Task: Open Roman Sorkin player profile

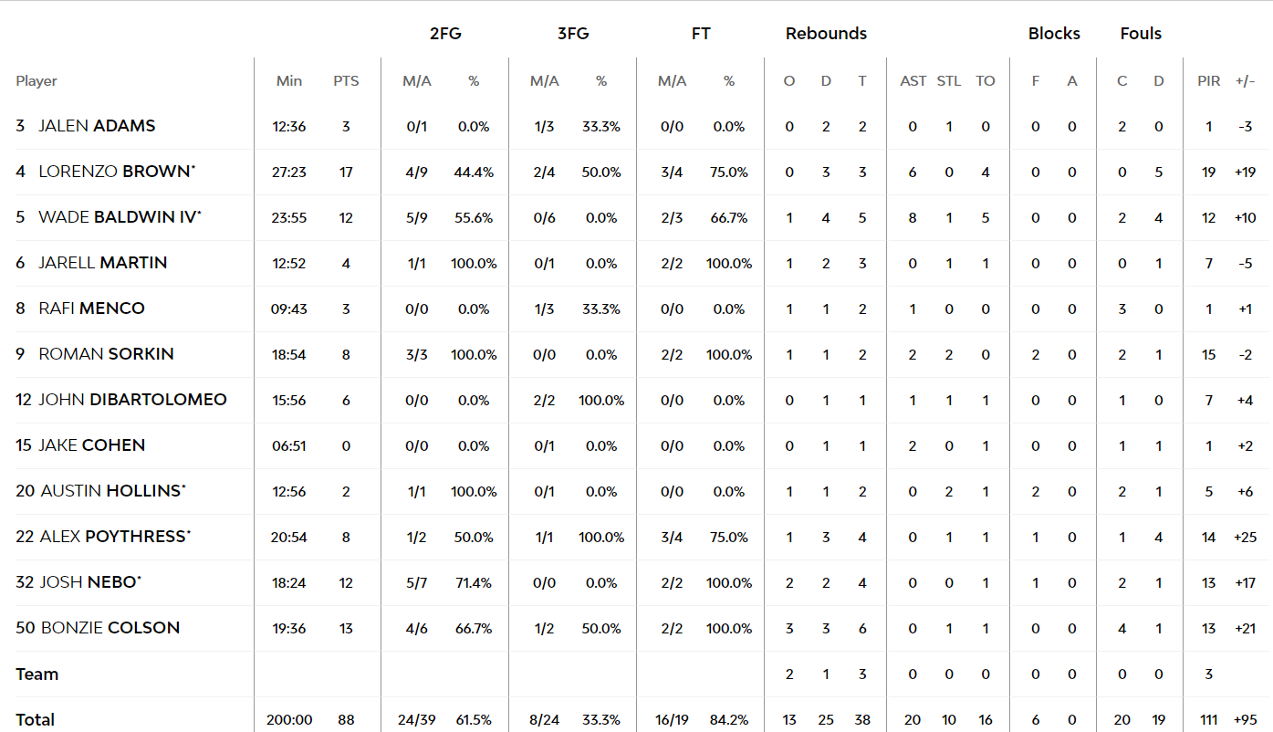Action: coord(106,354)
